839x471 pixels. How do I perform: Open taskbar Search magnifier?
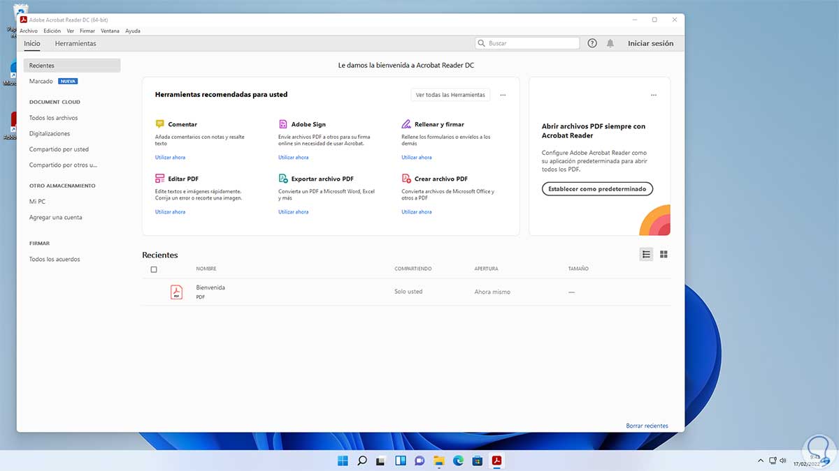(362, 461)
